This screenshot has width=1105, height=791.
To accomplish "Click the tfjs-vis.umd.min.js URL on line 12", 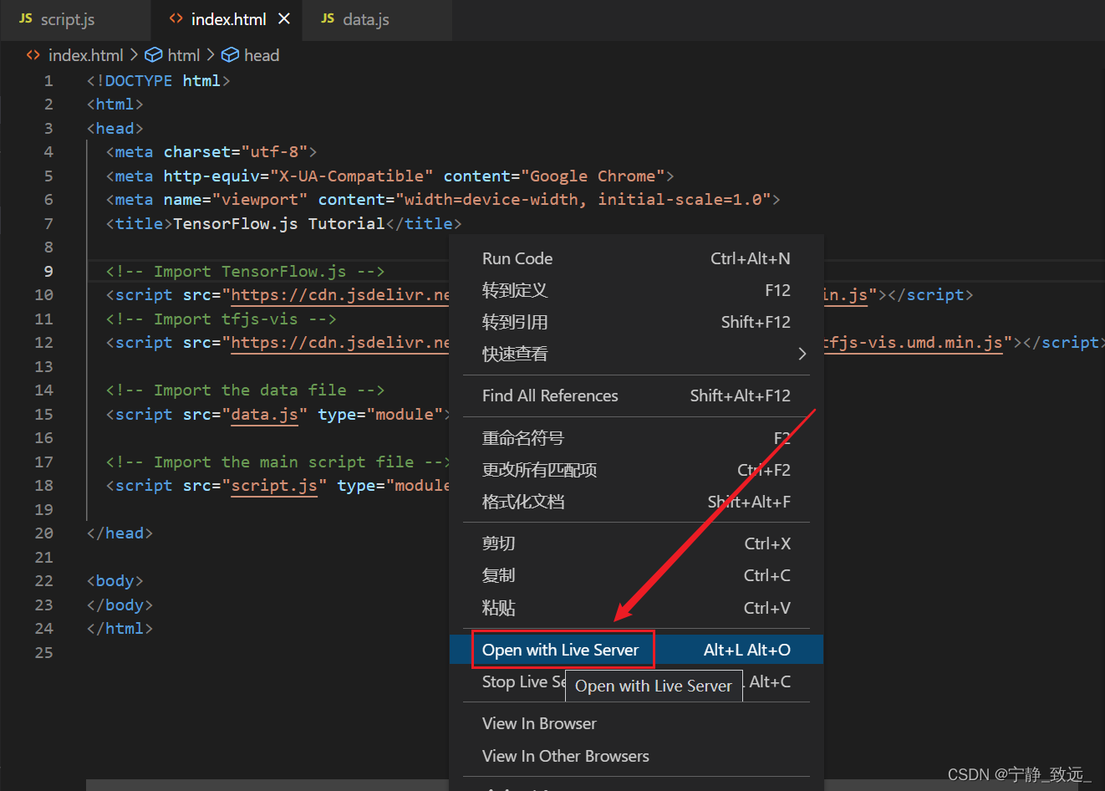I will coord(914,343).
